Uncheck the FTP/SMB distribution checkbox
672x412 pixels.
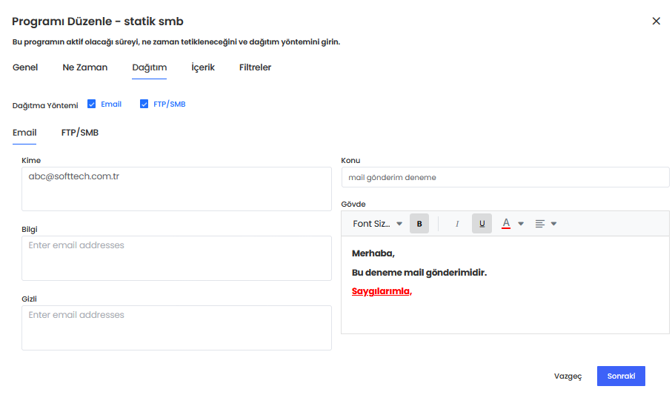pos(144,104)
